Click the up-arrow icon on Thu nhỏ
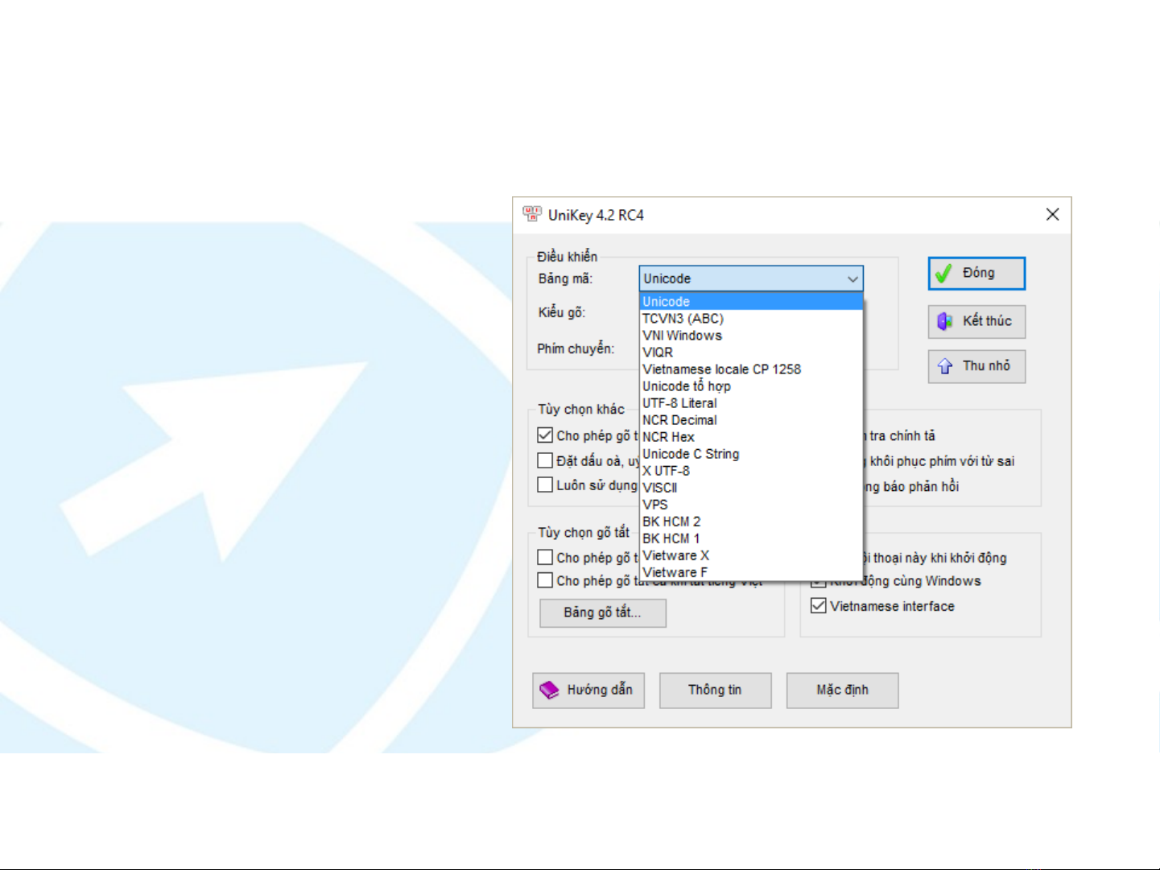 945,366
